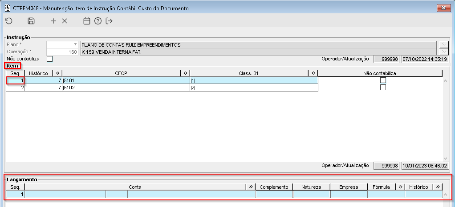455x207 pixels.
Task: Click K 159 VENDA INTERNA FAT. field
Action: tap(258, 52)
